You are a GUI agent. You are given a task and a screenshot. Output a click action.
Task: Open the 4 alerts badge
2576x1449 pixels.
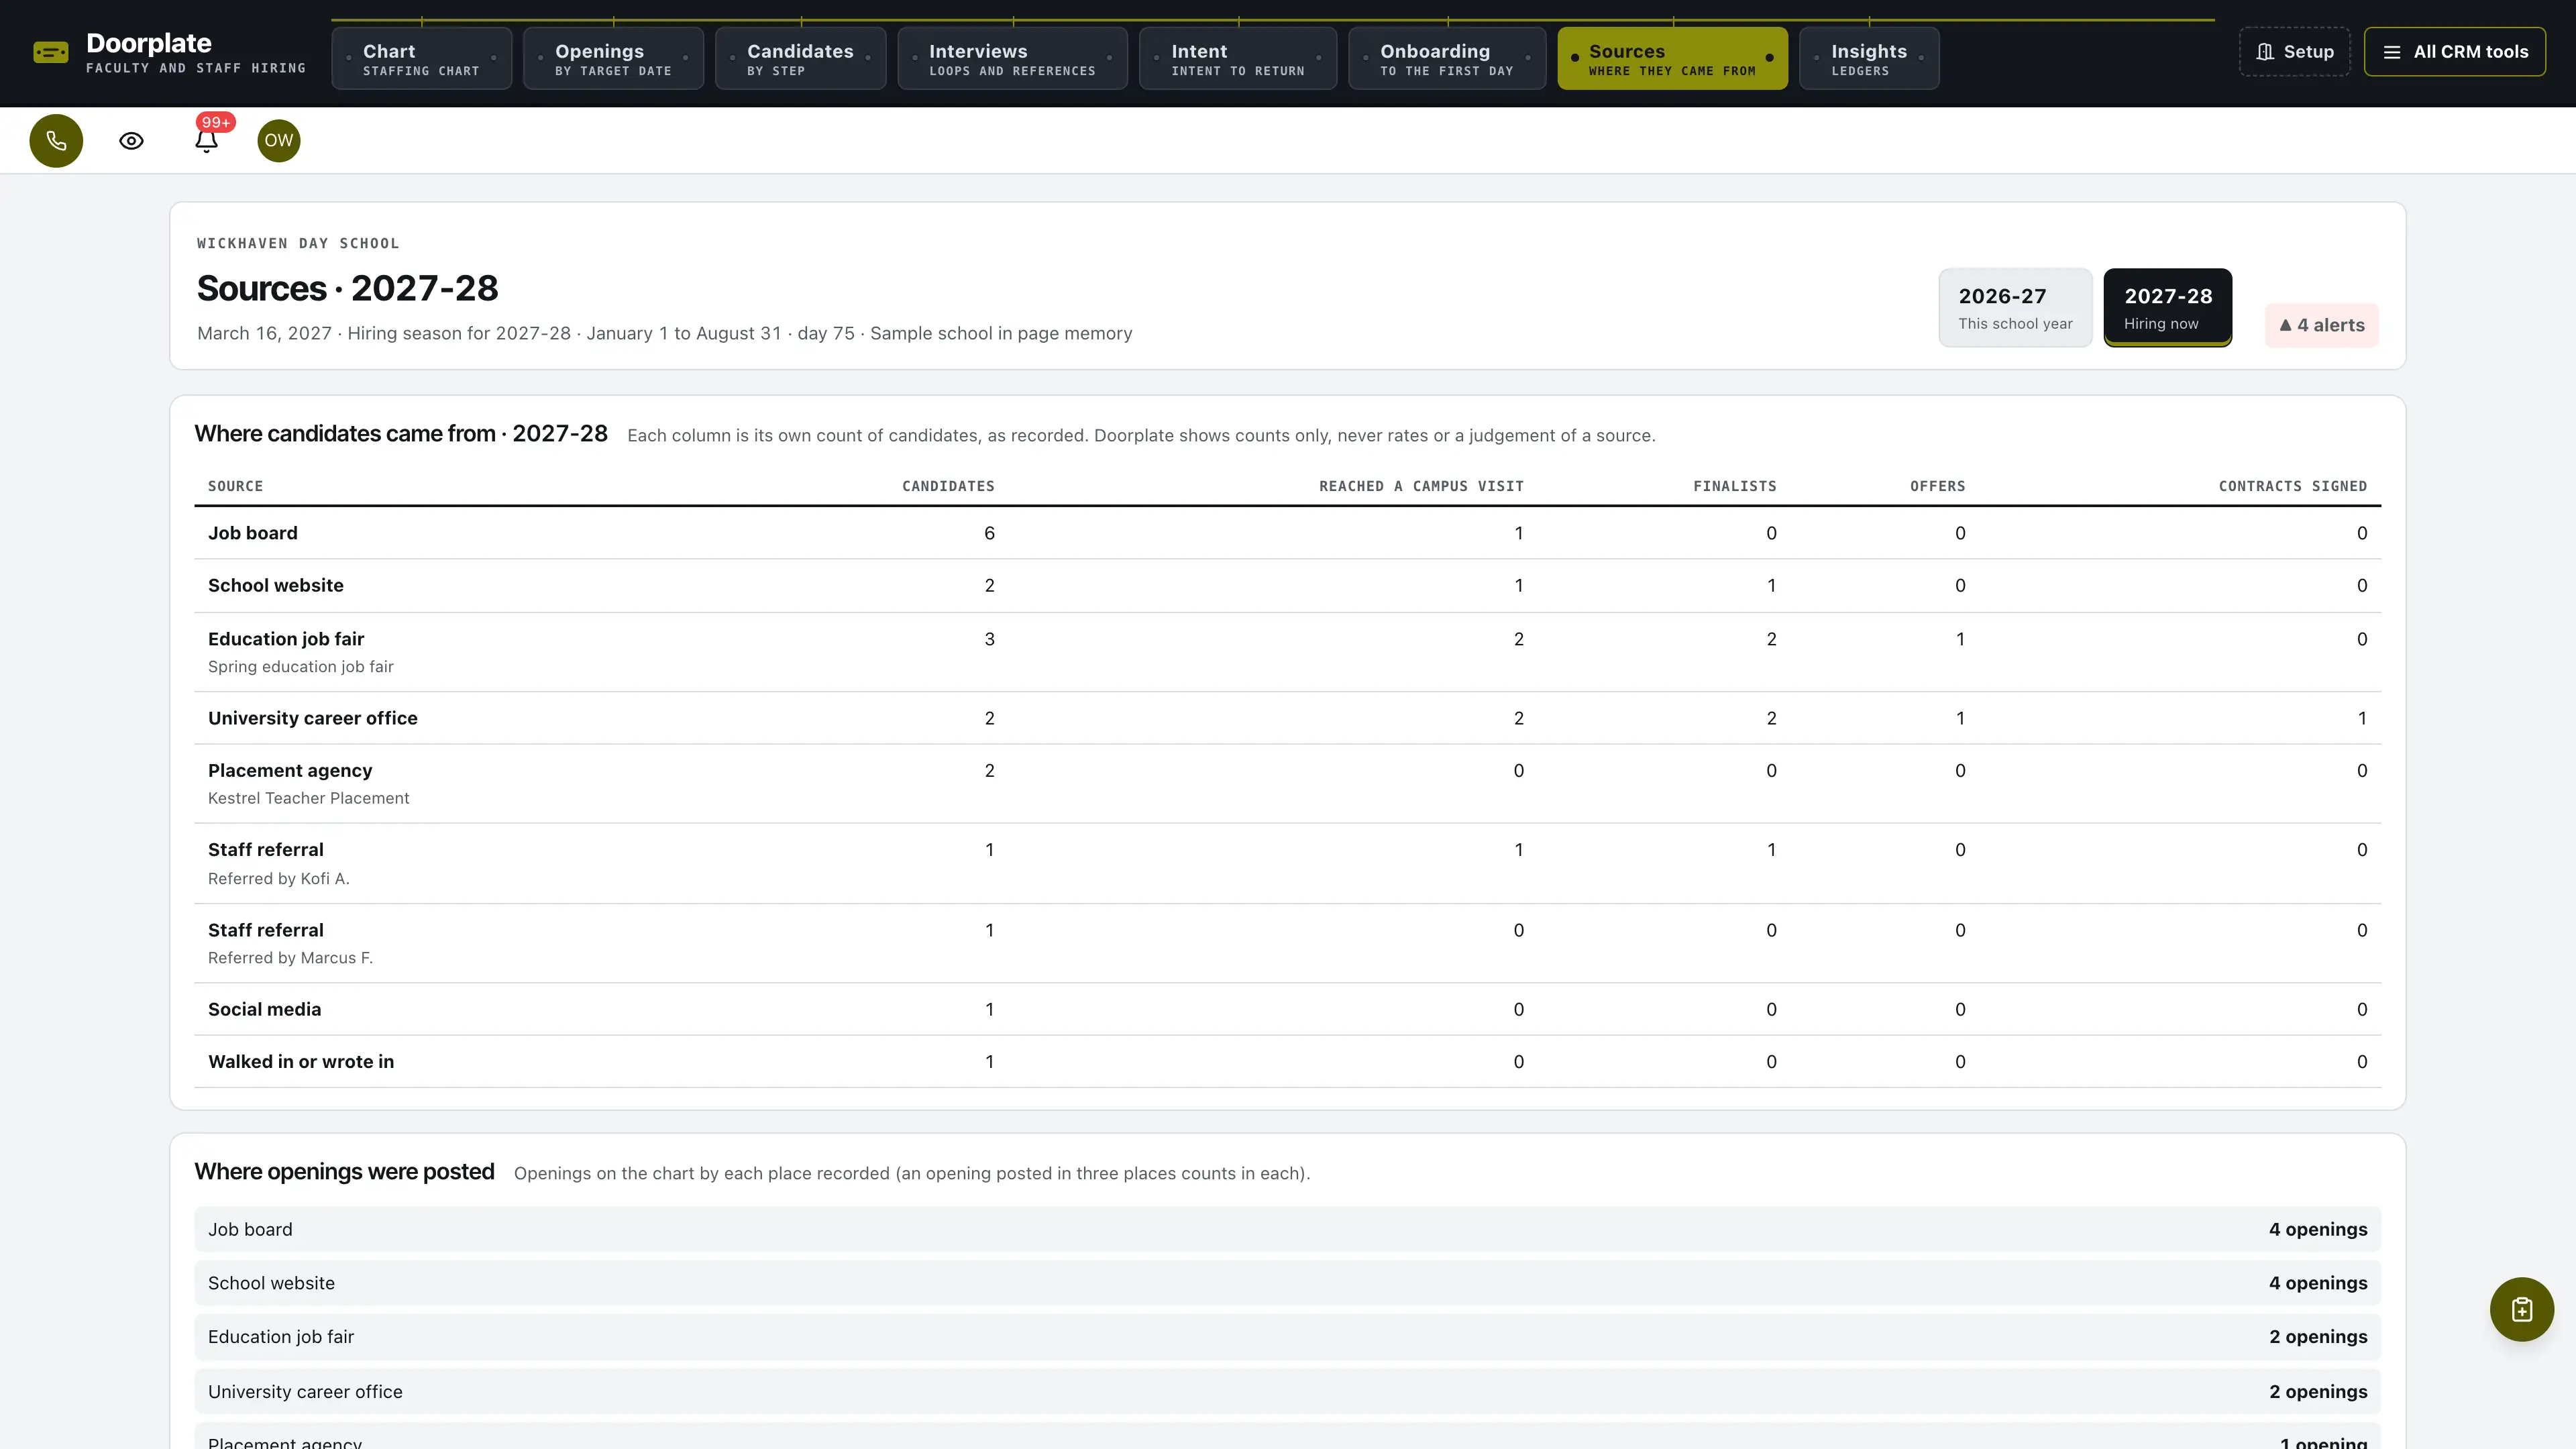pyautogui.click(x=2321, y=325)
